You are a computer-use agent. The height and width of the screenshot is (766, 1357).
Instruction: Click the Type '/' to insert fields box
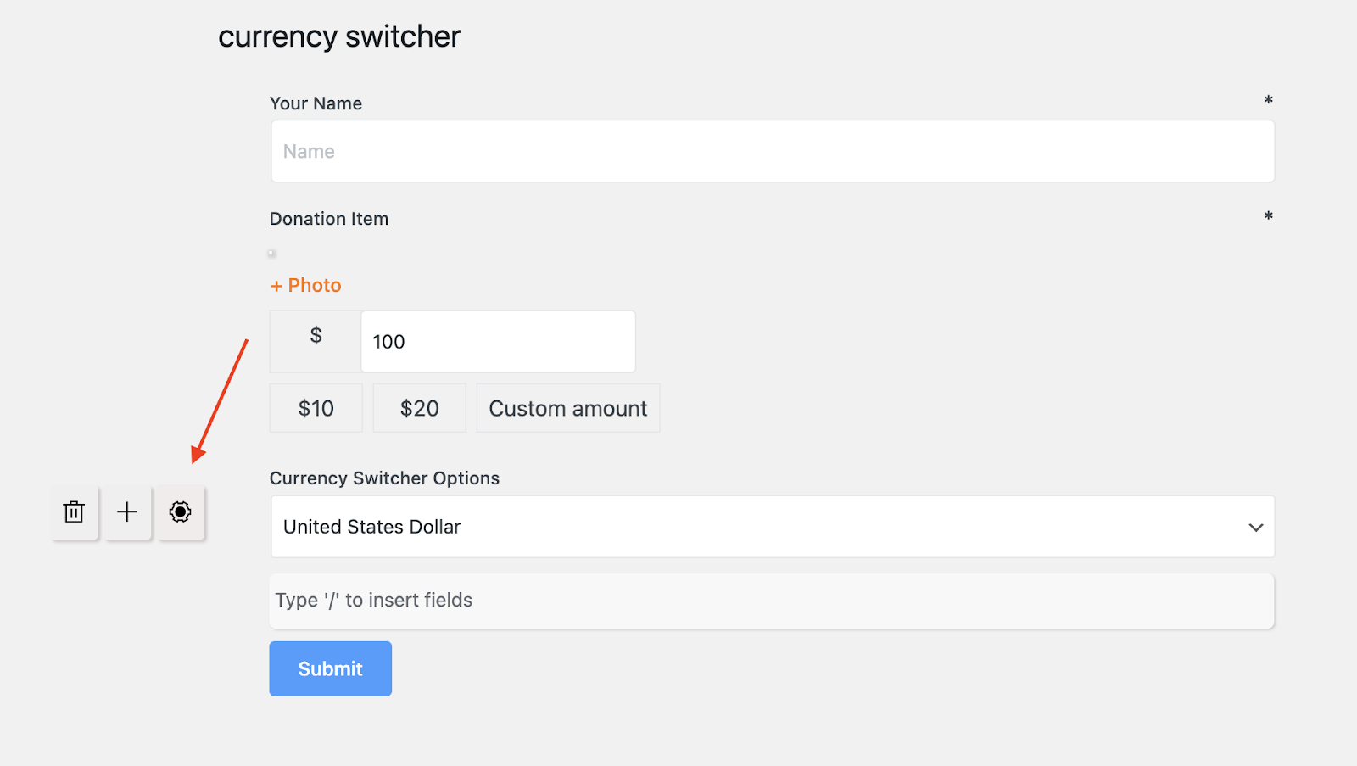tap(772, 601)
